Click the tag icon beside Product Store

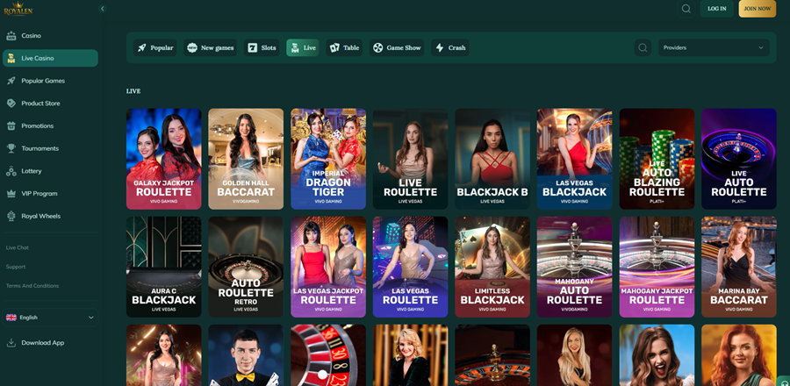11,104
